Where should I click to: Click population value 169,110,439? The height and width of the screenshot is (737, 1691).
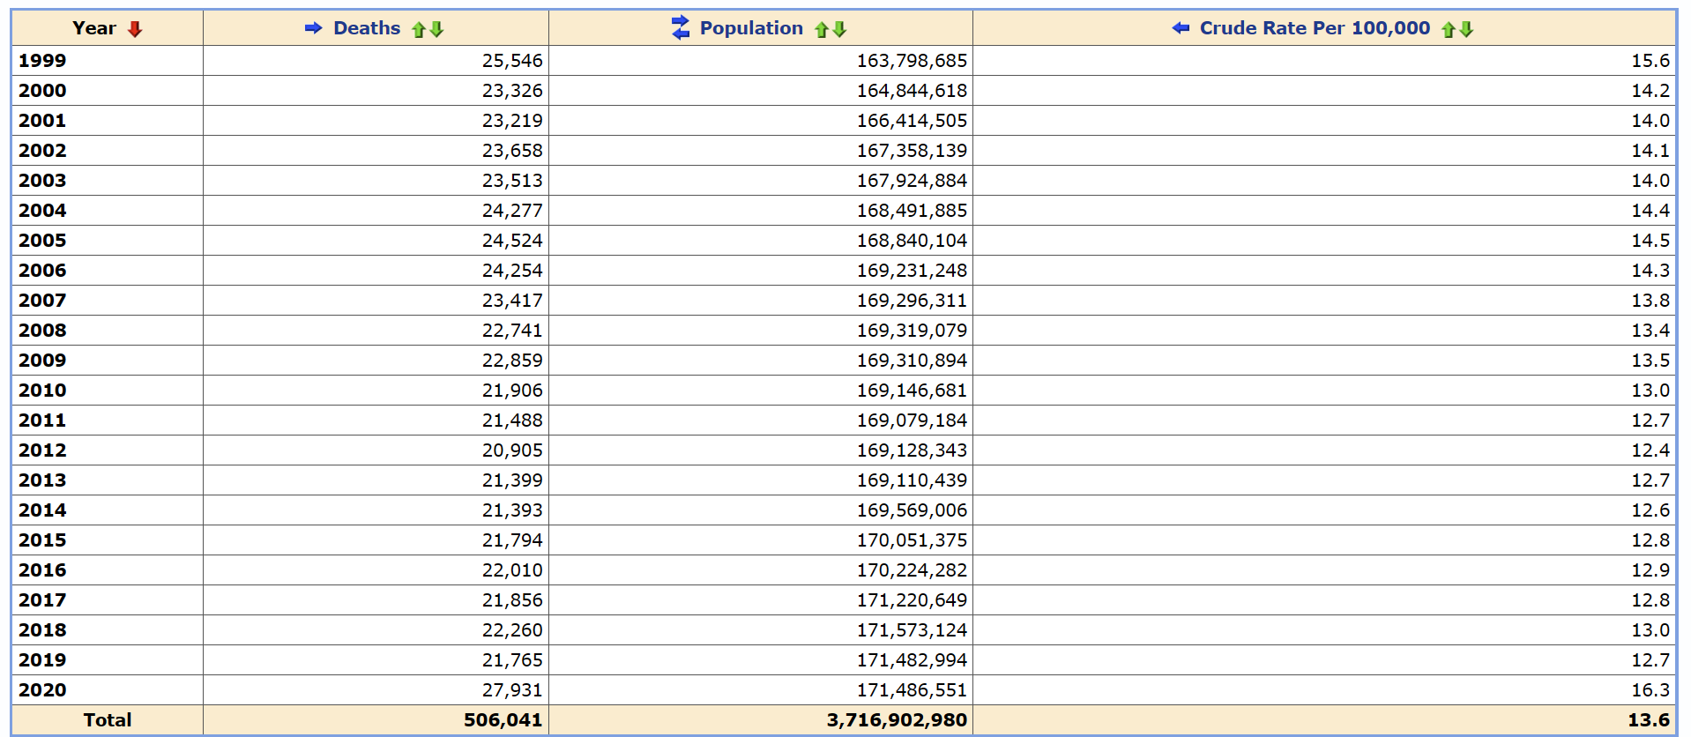click(912, 480)
